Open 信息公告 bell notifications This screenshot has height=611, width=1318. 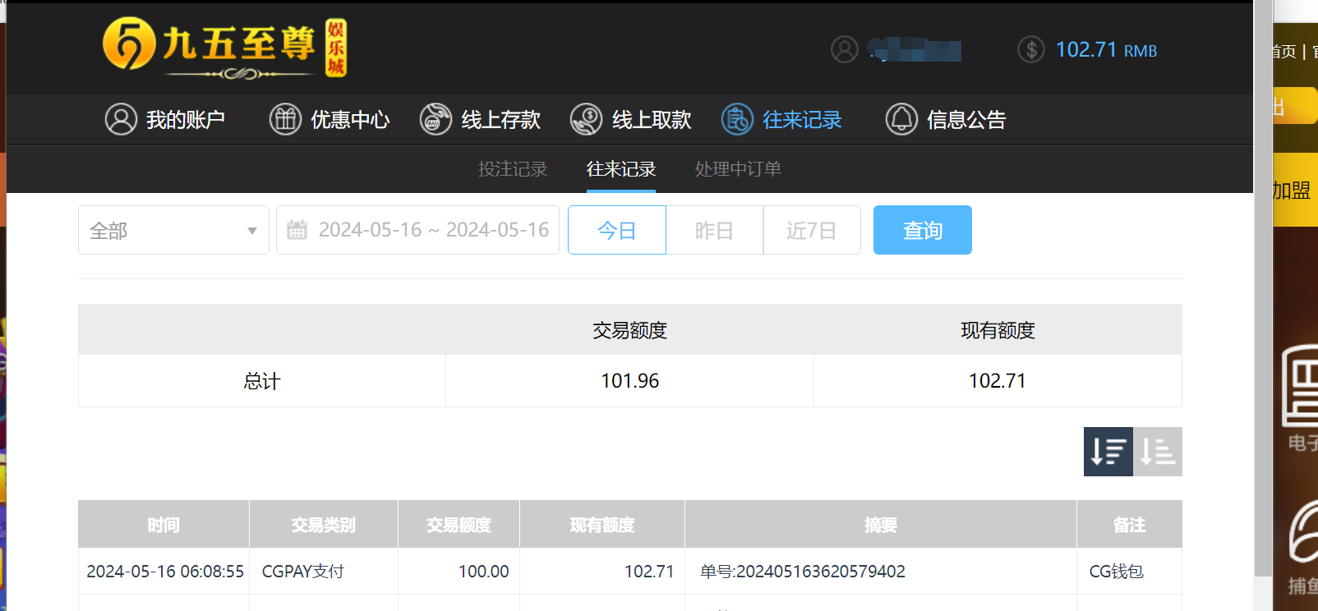pyautogui.click(x=946, y=120)
